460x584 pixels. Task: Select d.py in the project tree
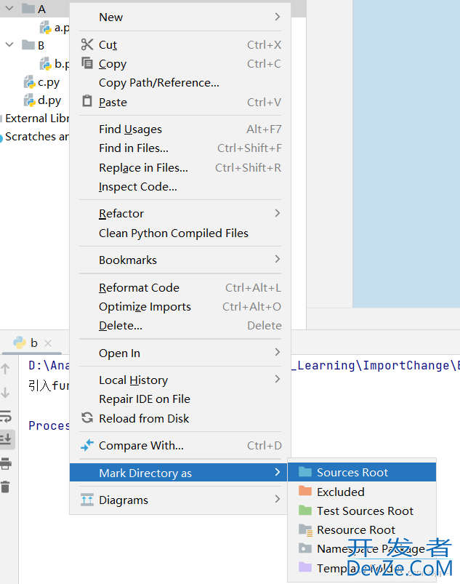coord(49,100)
